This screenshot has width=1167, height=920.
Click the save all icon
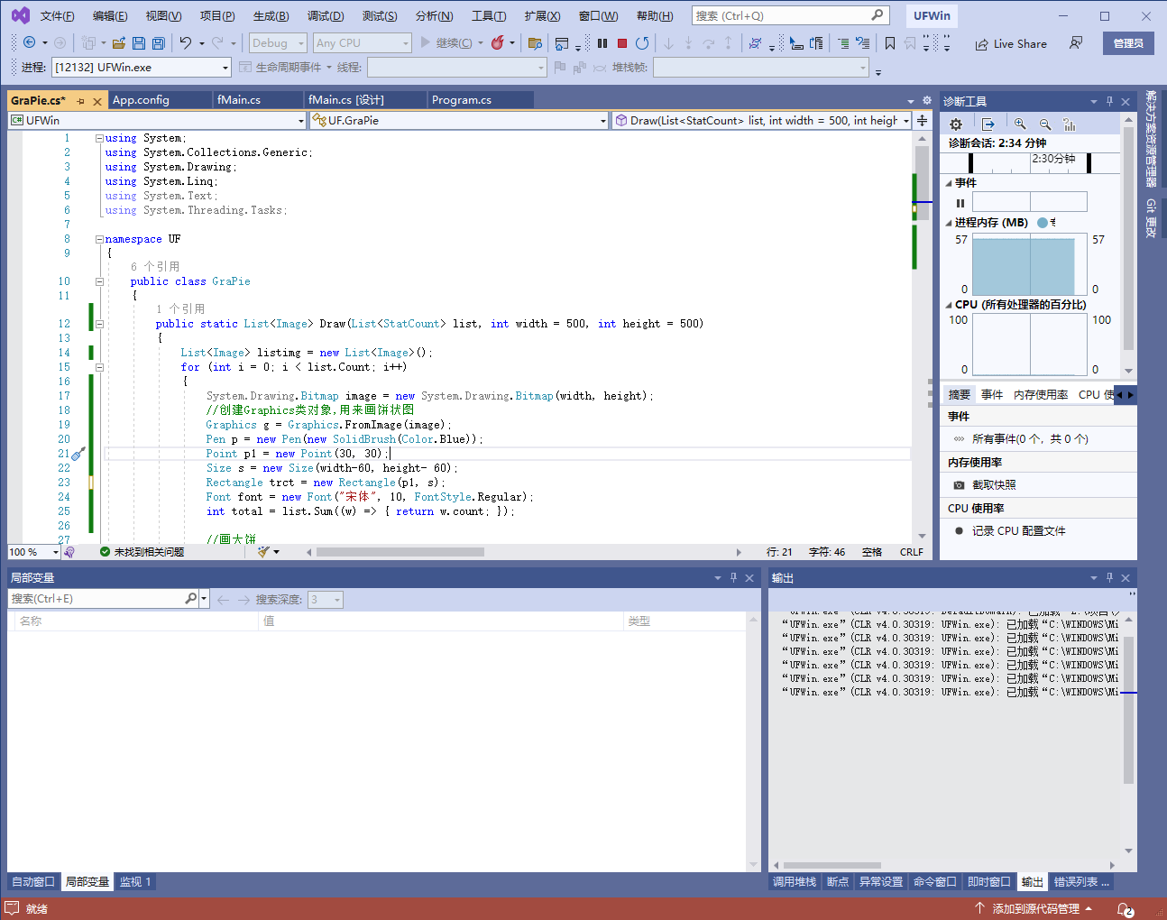(158, 42)
